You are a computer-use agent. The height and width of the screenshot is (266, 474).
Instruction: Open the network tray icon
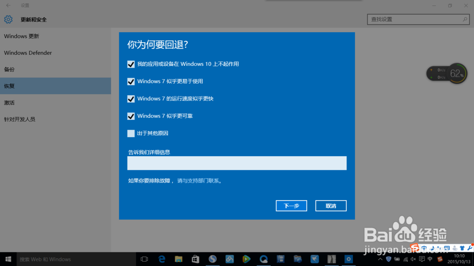tap(405, 259)
